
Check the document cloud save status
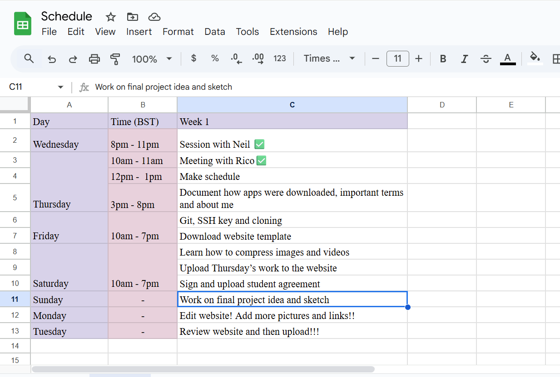154,17
